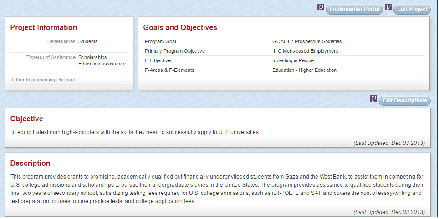Click the icon beside Edit Descriptions
Image resolution: width=439 pixels, height=219 pixels.
[374, 99]
